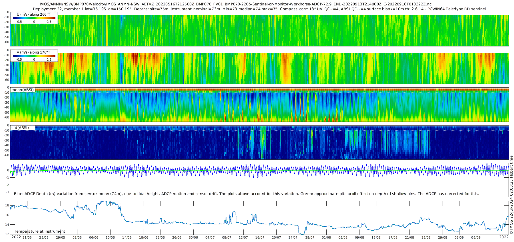Image resolution: width=514 pixels, height=242 pixels.
Task: Click the 'V (m/s) along 176°T' legend title
Action: click(34, 52)
